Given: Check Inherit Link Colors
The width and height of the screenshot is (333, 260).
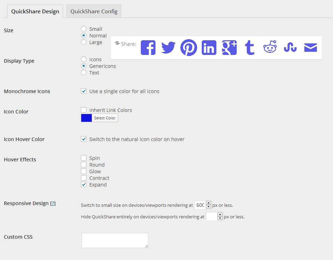Looking at the screenshot, I should [84, 110].
